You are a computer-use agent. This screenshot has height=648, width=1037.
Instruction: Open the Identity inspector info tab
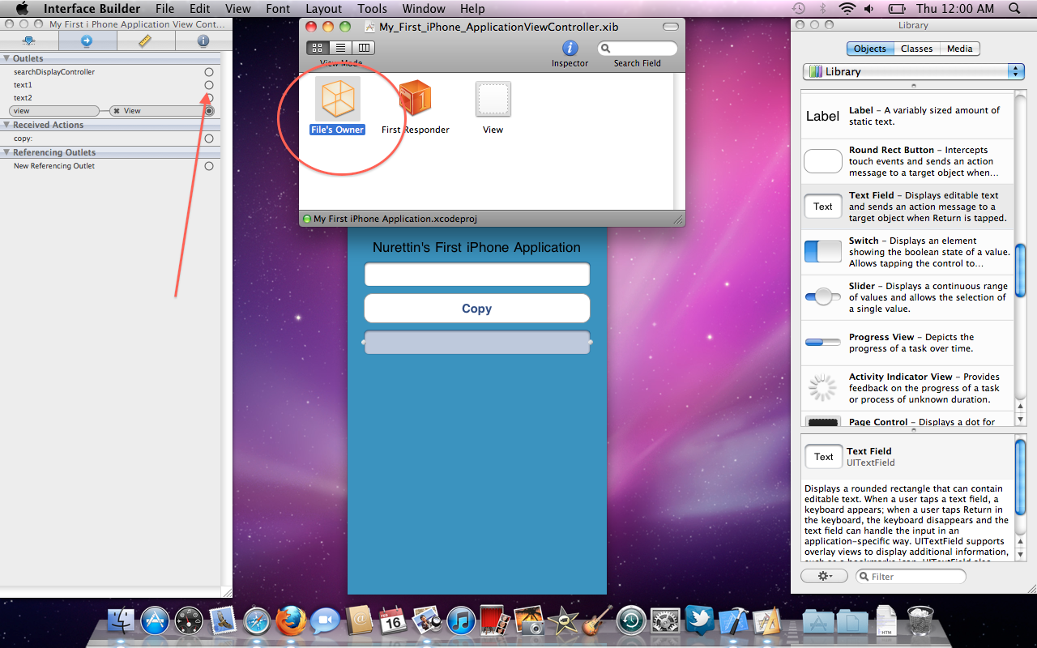[x=203, y=40]
